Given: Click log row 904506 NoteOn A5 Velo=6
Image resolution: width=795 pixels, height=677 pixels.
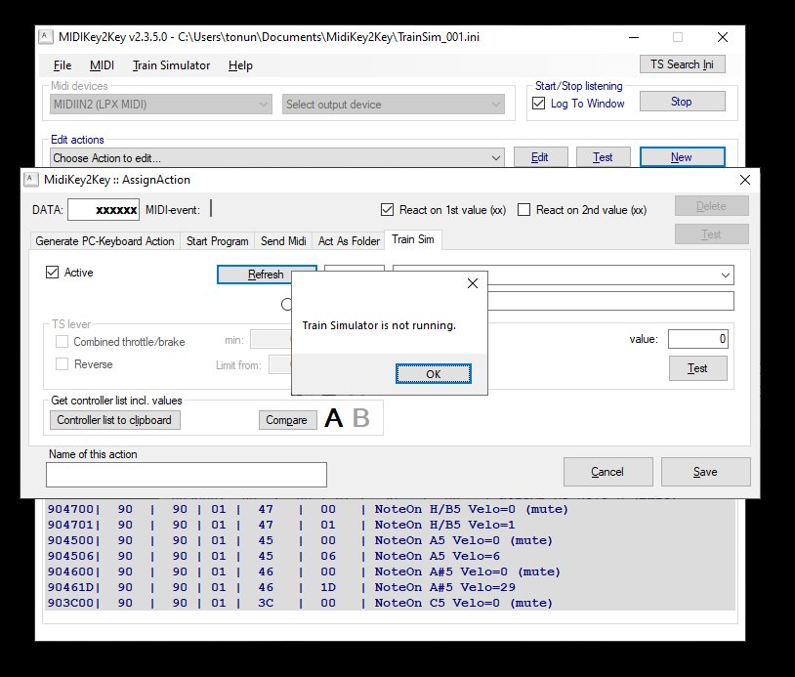Looking at the screenshot, I should [x=389, y=556].
